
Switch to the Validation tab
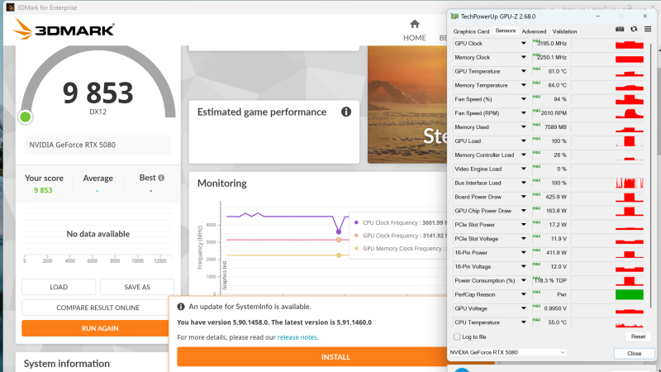click(564, 31)
